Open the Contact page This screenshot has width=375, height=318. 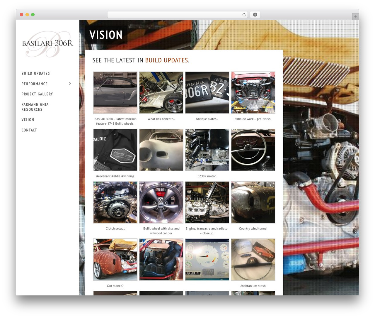click(29, 130)
